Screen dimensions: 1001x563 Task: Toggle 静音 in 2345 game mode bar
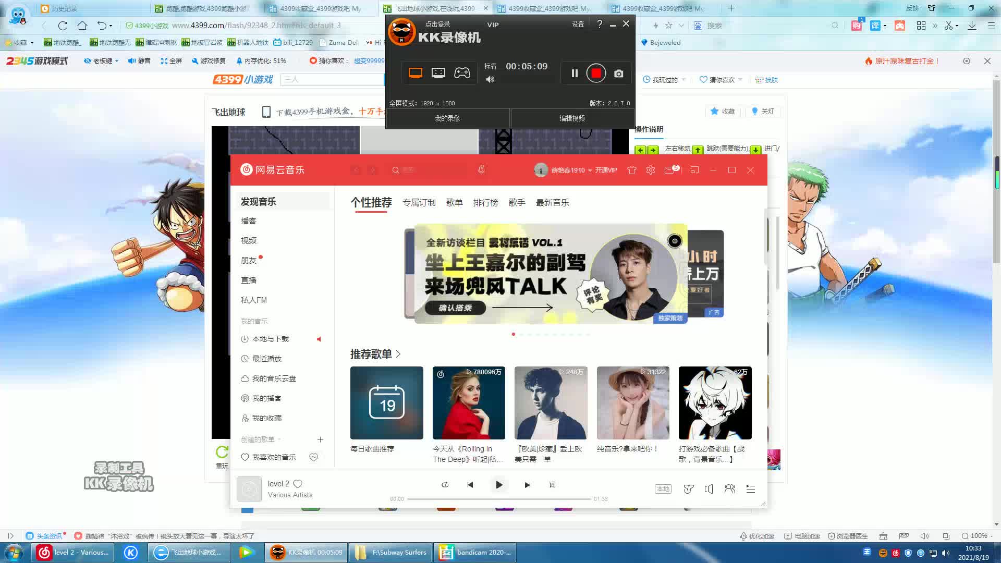pyautogui.click(x=139, y=61)
